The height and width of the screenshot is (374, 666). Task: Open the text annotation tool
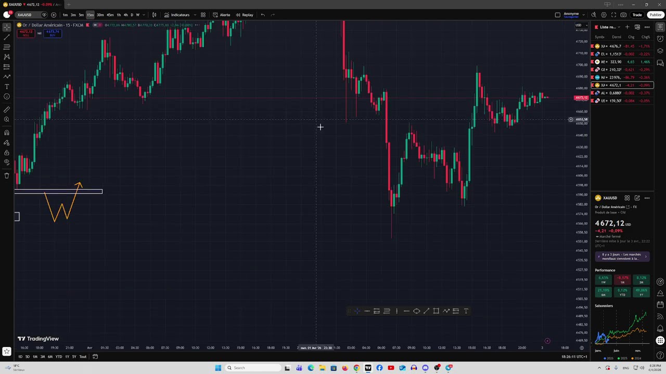coord(7,86)
